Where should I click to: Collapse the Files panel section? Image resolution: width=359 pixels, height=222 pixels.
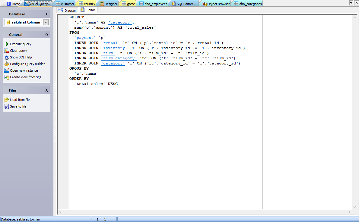click(x=46, y=90)
